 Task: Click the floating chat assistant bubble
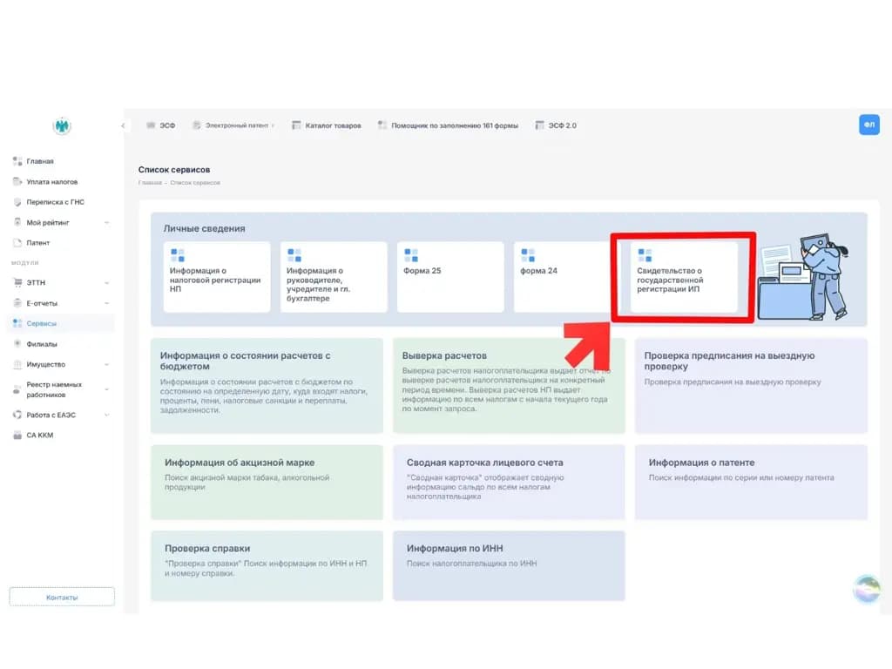867,588
